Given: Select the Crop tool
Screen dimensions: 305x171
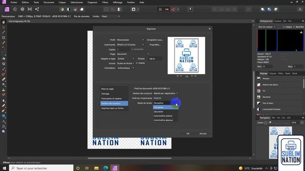Looking at the screenshot, I should [x=3, y=38].
